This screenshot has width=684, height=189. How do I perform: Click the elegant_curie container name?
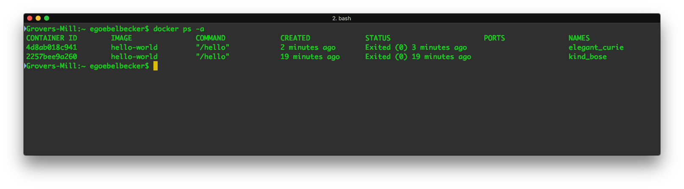click(x=596, y=47)
